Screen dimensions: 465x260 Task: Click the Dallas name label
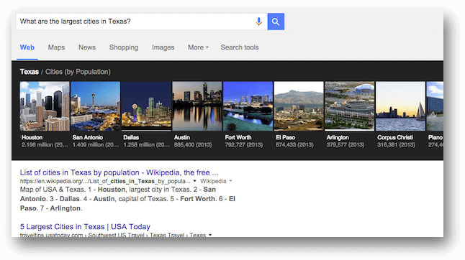pos(131,138)
